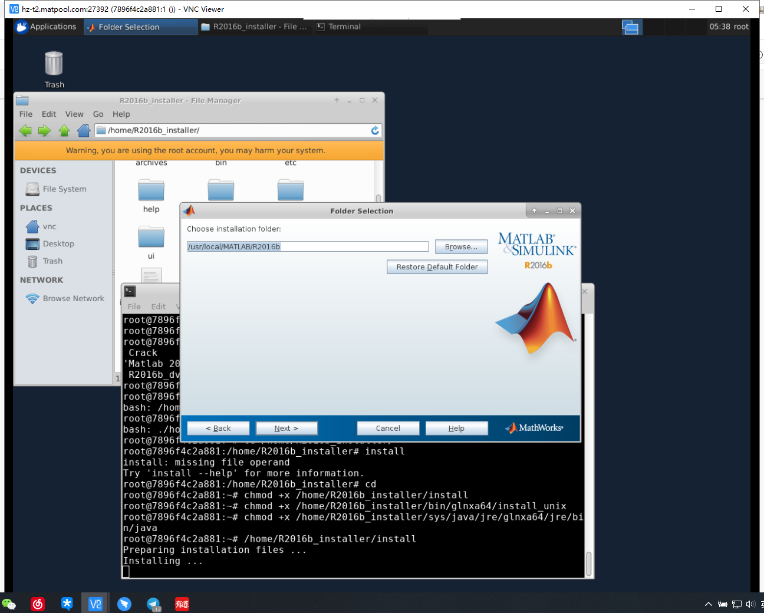The width and height of the screenshot is (764, 613).
Task: Click the Browse... button
Action: 462,247
